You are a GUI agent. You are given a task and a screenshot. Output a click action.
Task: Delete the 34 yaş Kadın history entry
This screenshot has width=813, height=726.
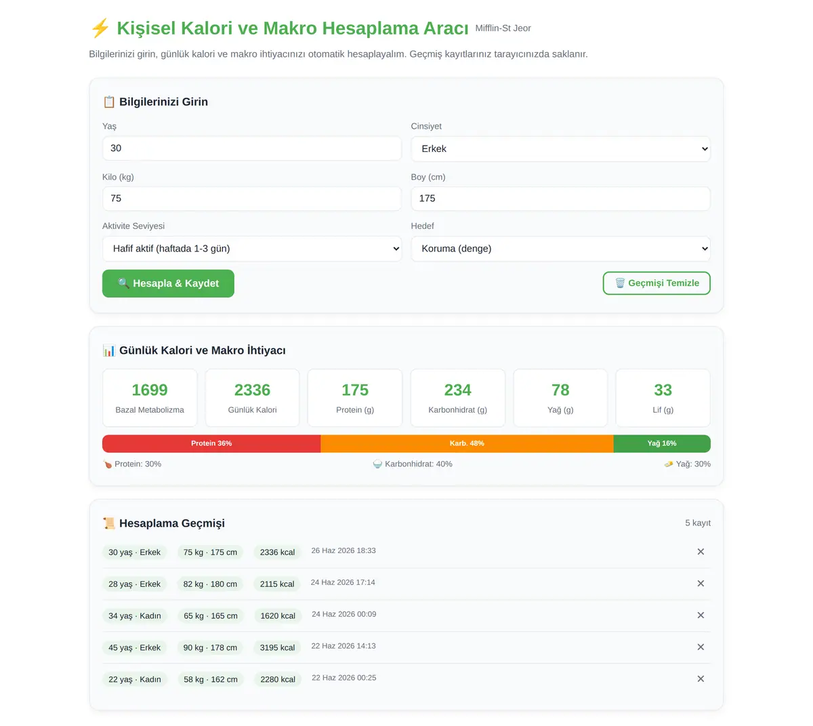point(701,616)
